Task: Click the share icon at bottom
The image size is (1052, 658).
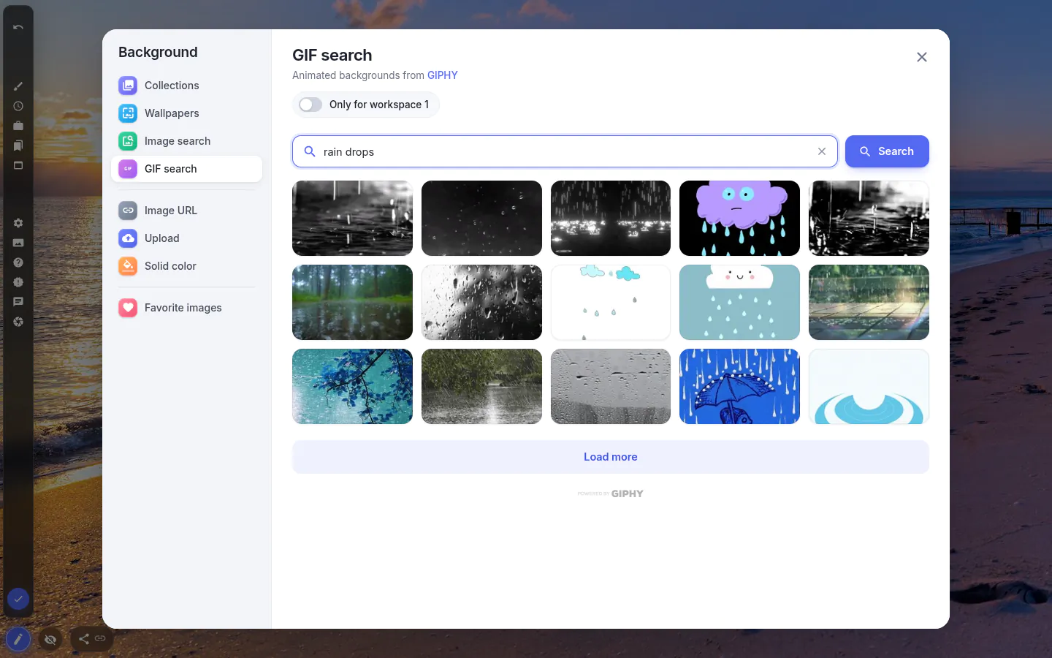Action: 84,639
